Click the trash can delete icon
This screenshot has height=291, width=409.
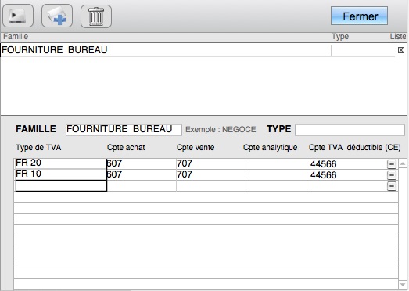click(x=96, y=16)
